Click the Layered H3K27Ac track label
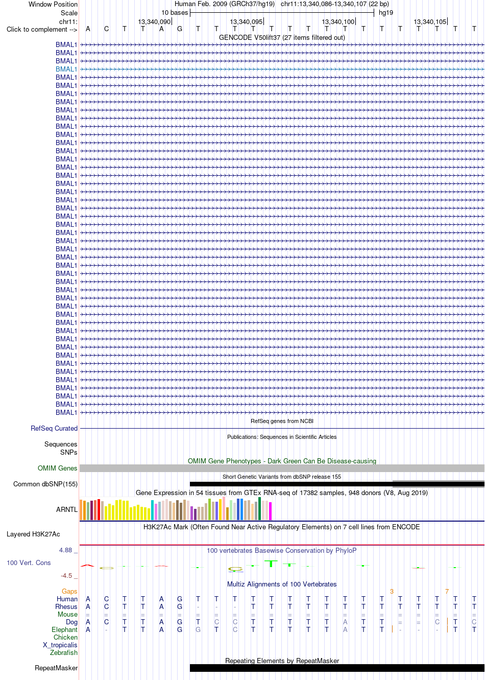 click(x=33, y=534)
